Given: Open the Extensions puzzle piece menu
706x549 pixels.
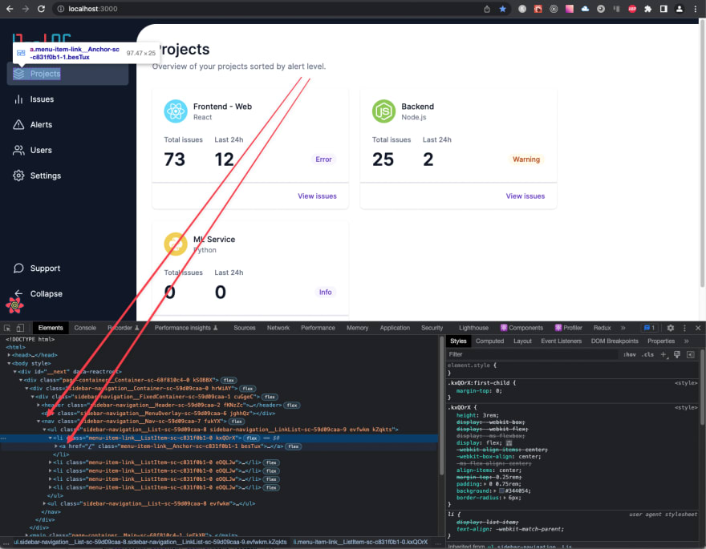Looking at the screenshot, I should tap(648, 9).
